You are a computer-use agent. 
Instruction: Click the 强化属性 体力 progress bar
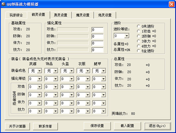pyautogui.click(x=73, y=43)
